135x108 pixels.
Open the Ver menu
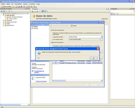click(12, 4)
